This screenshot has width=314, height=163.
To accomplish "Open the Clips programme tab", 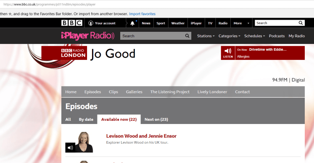I will click(113, 92).
